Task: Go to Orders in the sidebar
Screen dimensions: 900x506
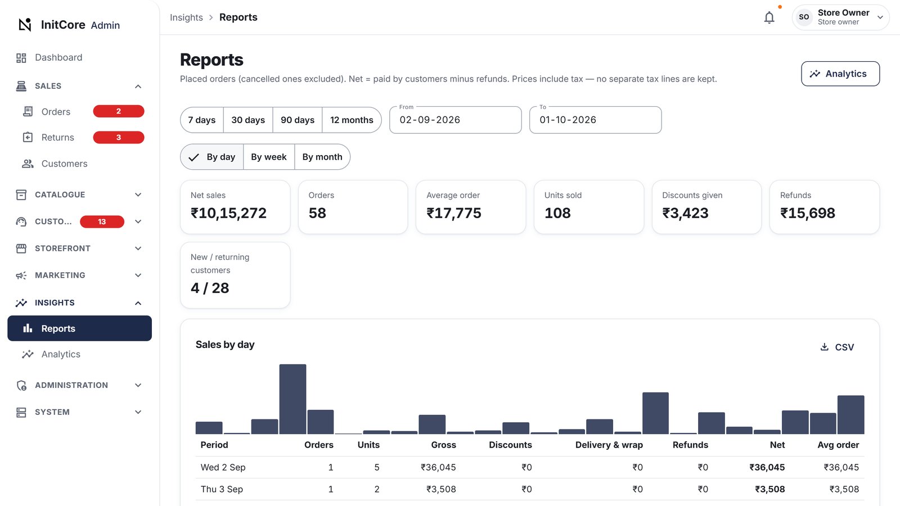Action: click(x=79, y=111)
